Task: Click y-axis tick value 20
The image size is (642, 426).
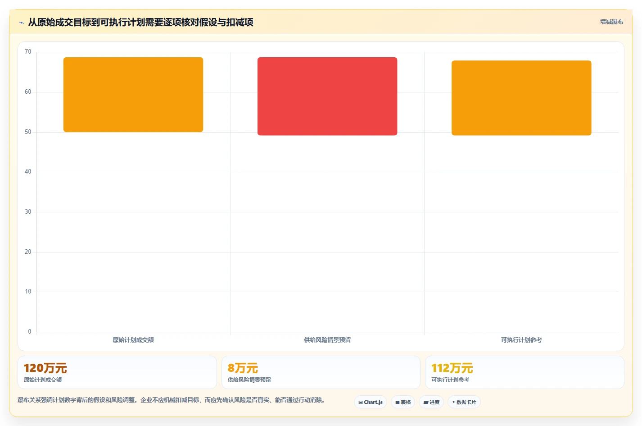Action: coord(28,252)
